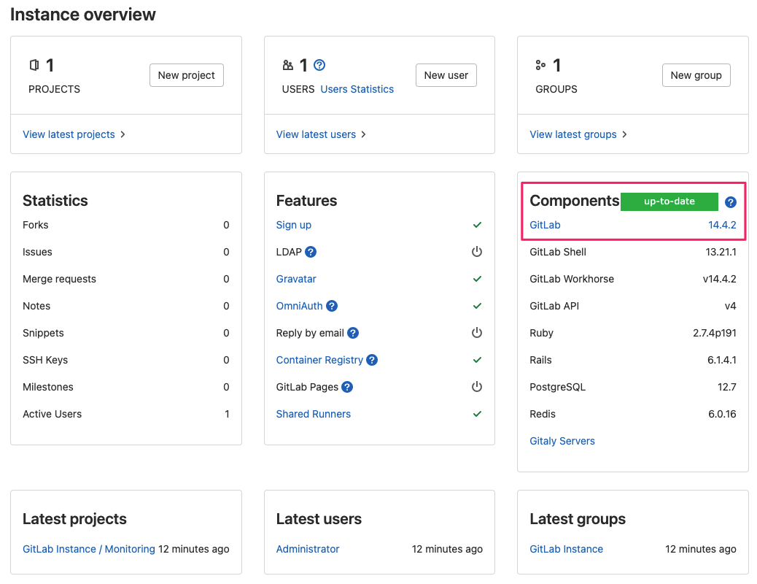757x584 pixels.
Task: Click the New user button
Action: 446,75
